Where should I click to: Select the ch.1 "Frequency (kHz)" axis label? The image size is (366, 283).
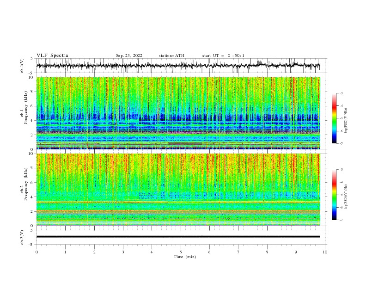(x=26, y=108)
